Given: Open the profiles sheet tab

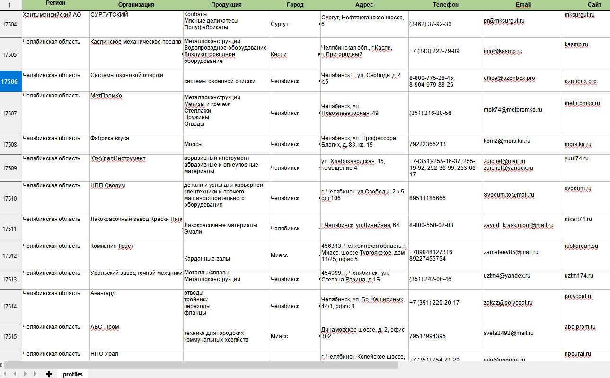Looking at the screenshot, I should [x=72, y=374].
